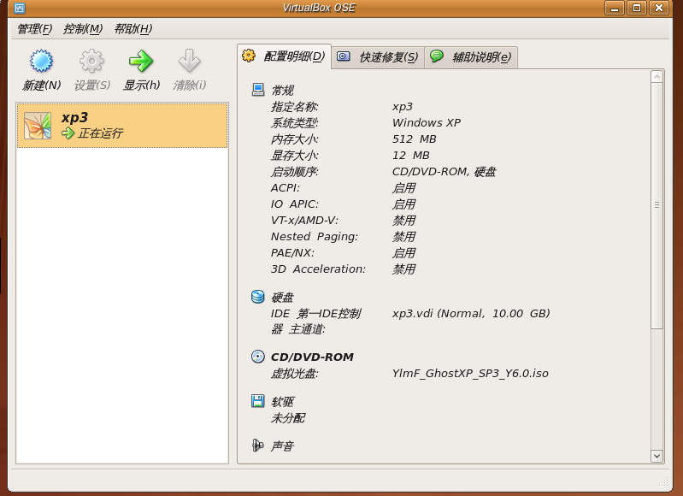
Task: Open the 管理(F) menu
Action: pos(34,29)
